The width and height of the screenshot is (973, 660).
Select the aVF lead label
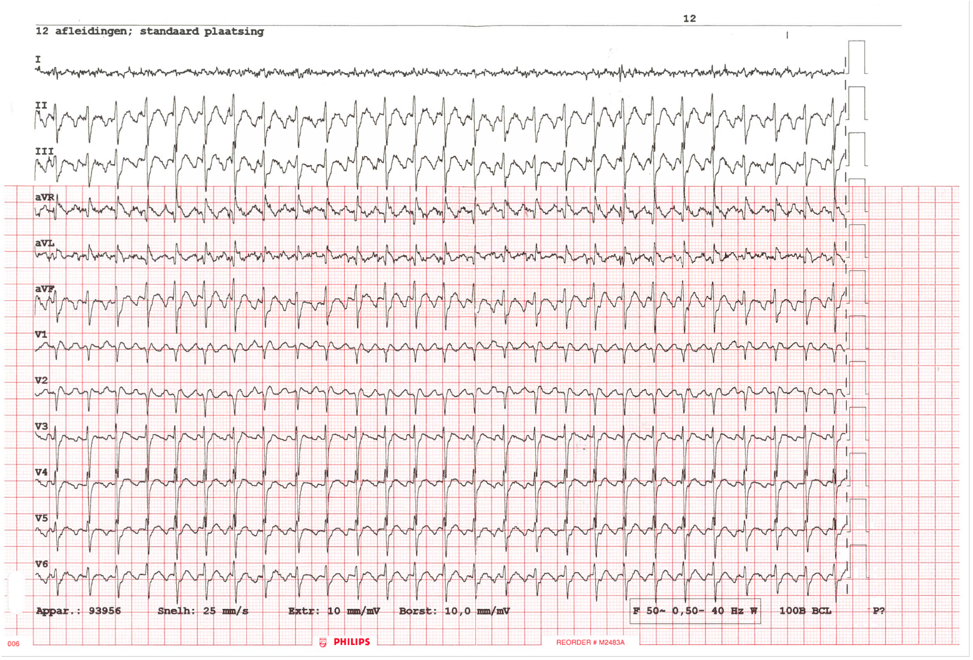click(44, 288)
